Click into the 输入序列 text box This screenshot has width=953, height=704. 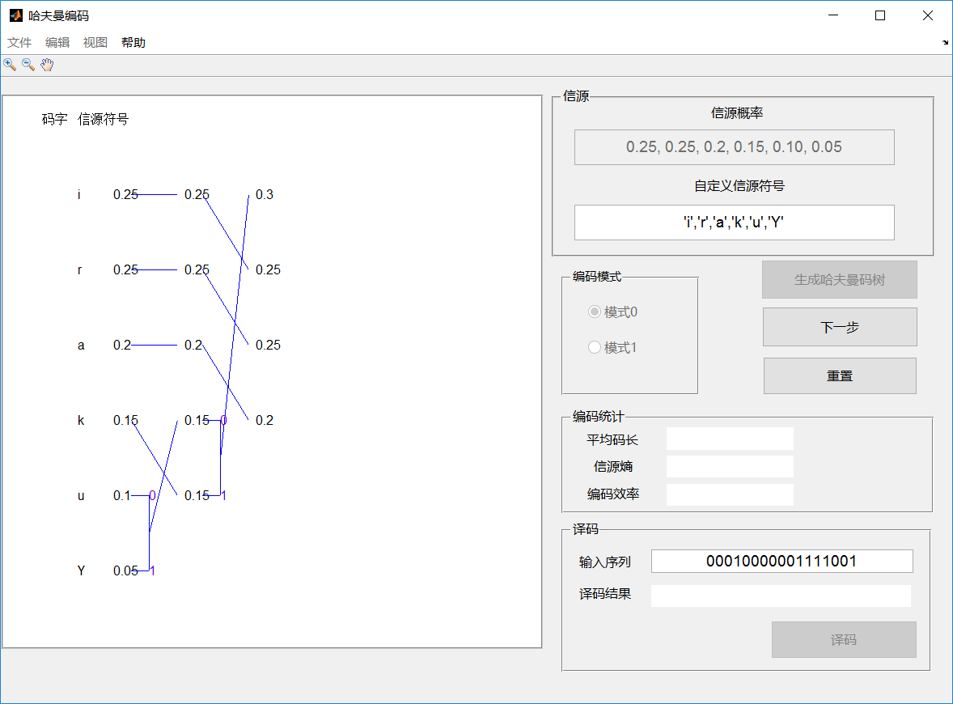point(781,561)
